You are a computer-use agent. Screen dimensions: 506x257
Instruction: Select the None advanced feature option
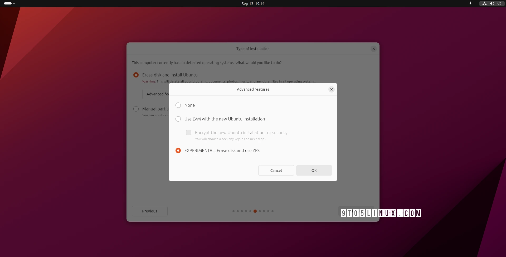tap(178, 105)
